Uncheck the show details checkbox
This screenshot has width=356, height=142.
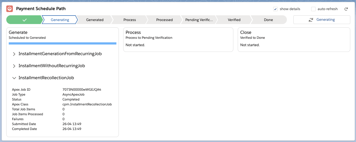click(275, 9)
